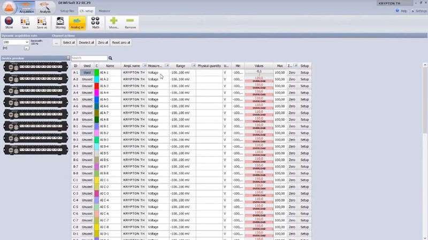Click the green color swatch of A-1
The image size is (428, 240).
coord(97,73)
